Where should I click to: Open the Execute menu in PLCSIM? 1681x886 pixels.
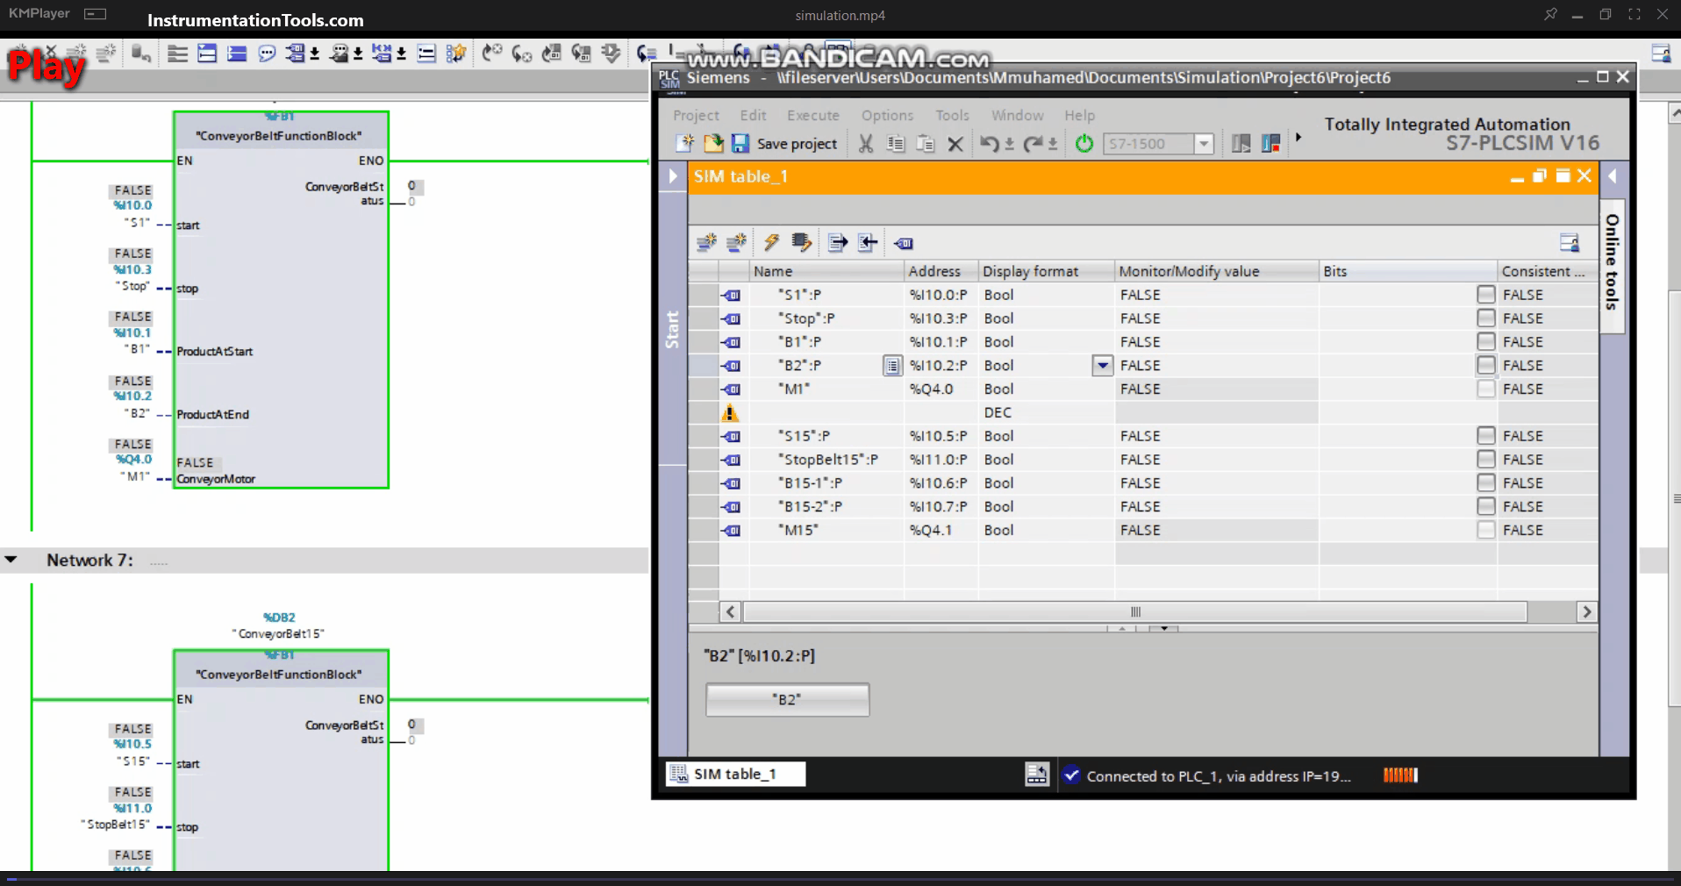(812, 115)
